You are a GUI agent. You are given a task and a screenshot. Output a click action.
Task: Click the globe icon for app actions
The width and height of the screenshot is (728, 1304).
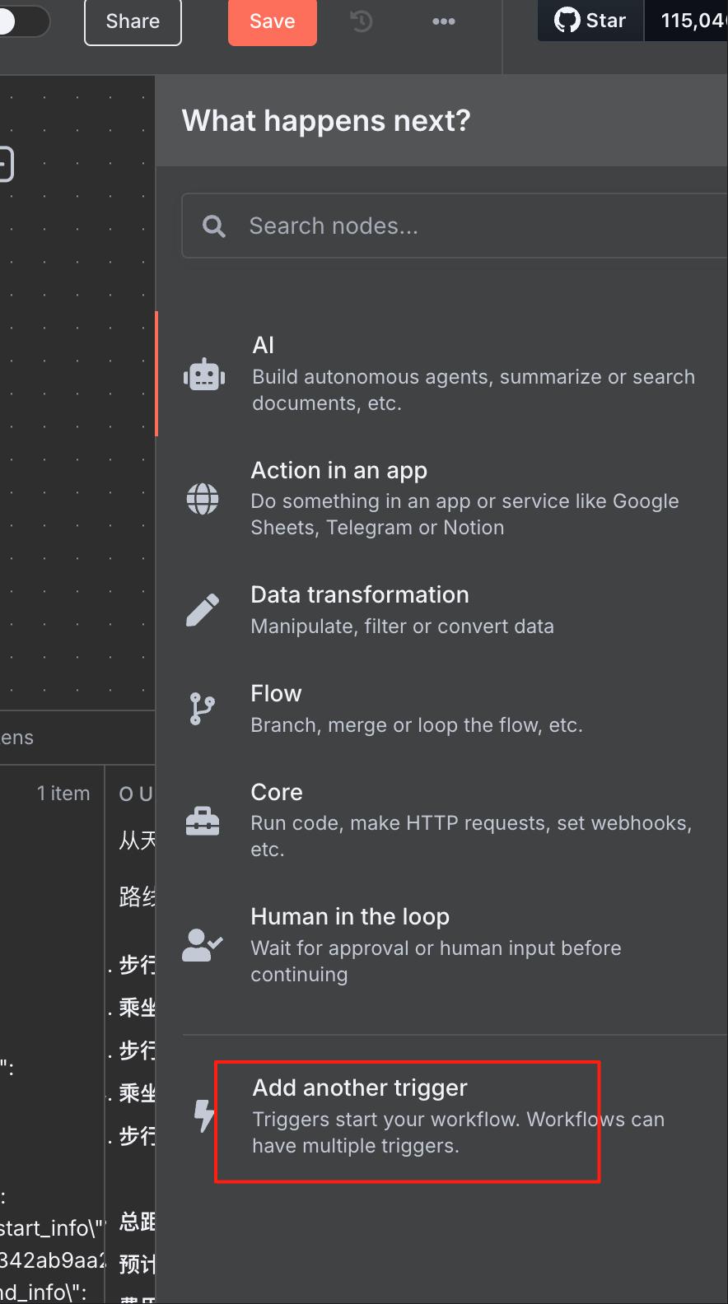click(x=203, y=499)
